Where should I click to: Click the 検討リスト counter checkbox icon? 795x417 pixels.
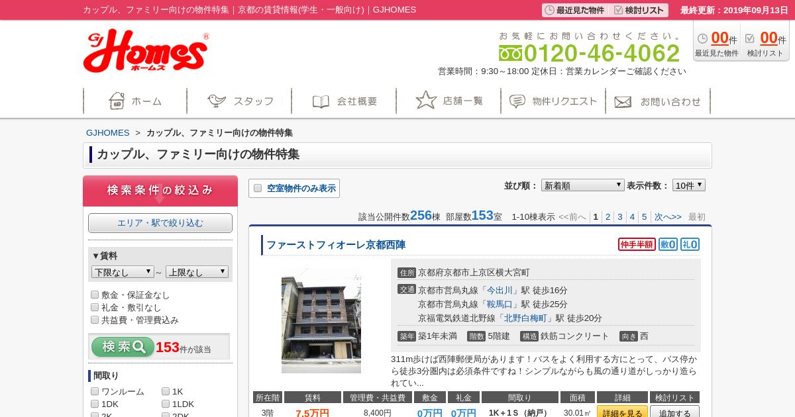coord(750,38)
